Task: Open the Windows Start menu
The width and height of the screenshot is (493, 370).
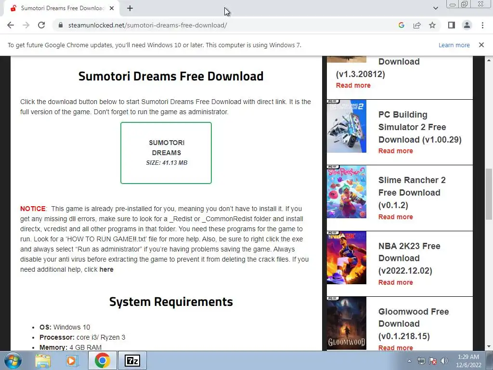Action: pyautogui.click(x=13, y=360)
